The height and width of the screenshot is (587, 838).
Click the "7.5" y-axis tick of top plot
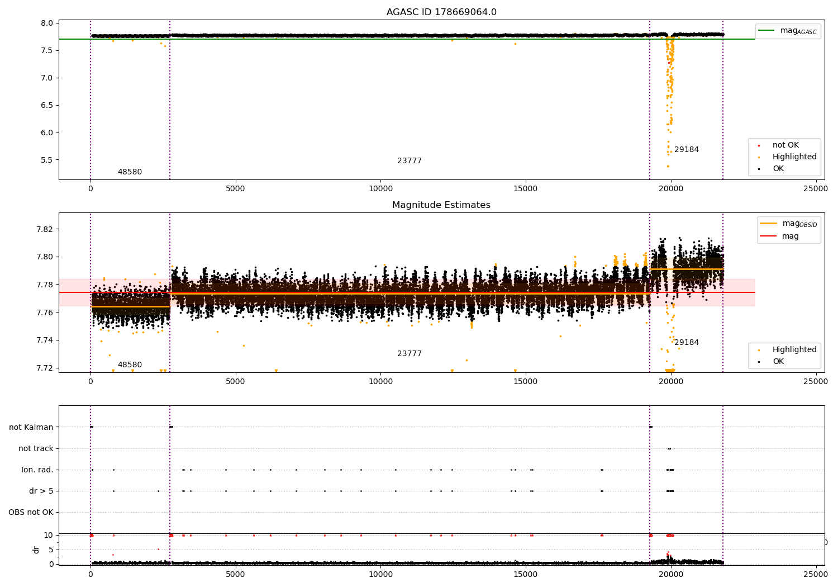pyautogui.click(x=47, y=50)
